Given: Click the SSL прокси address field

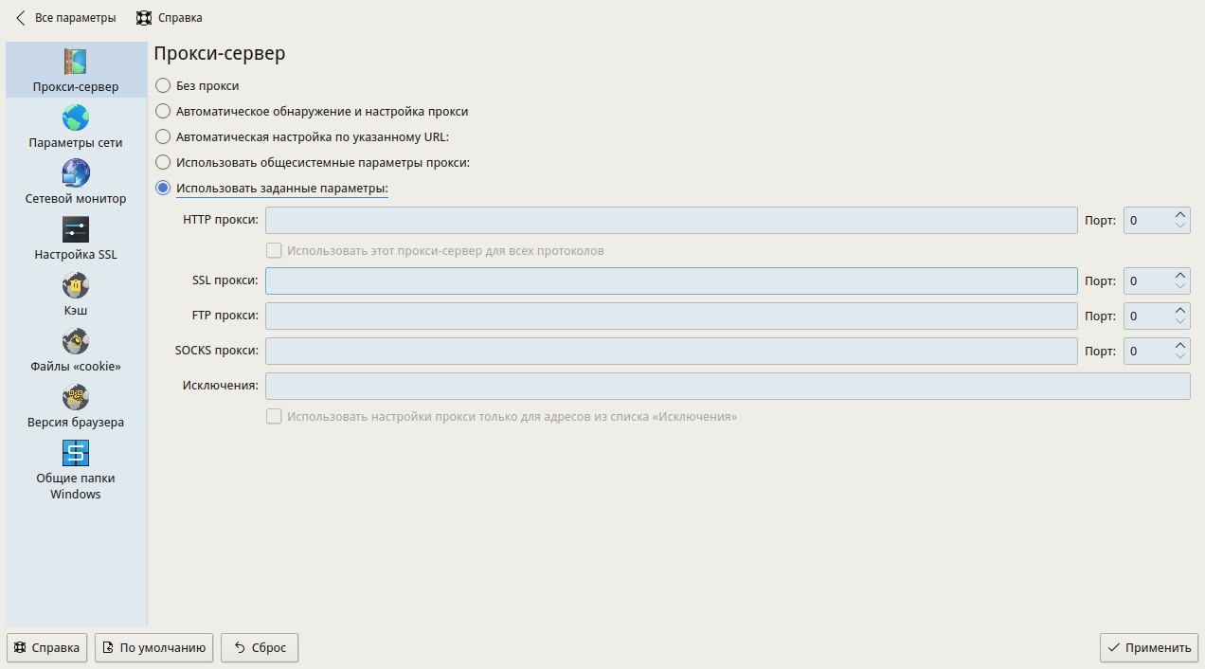Looking at the screenshot, I should pos(671,281).
